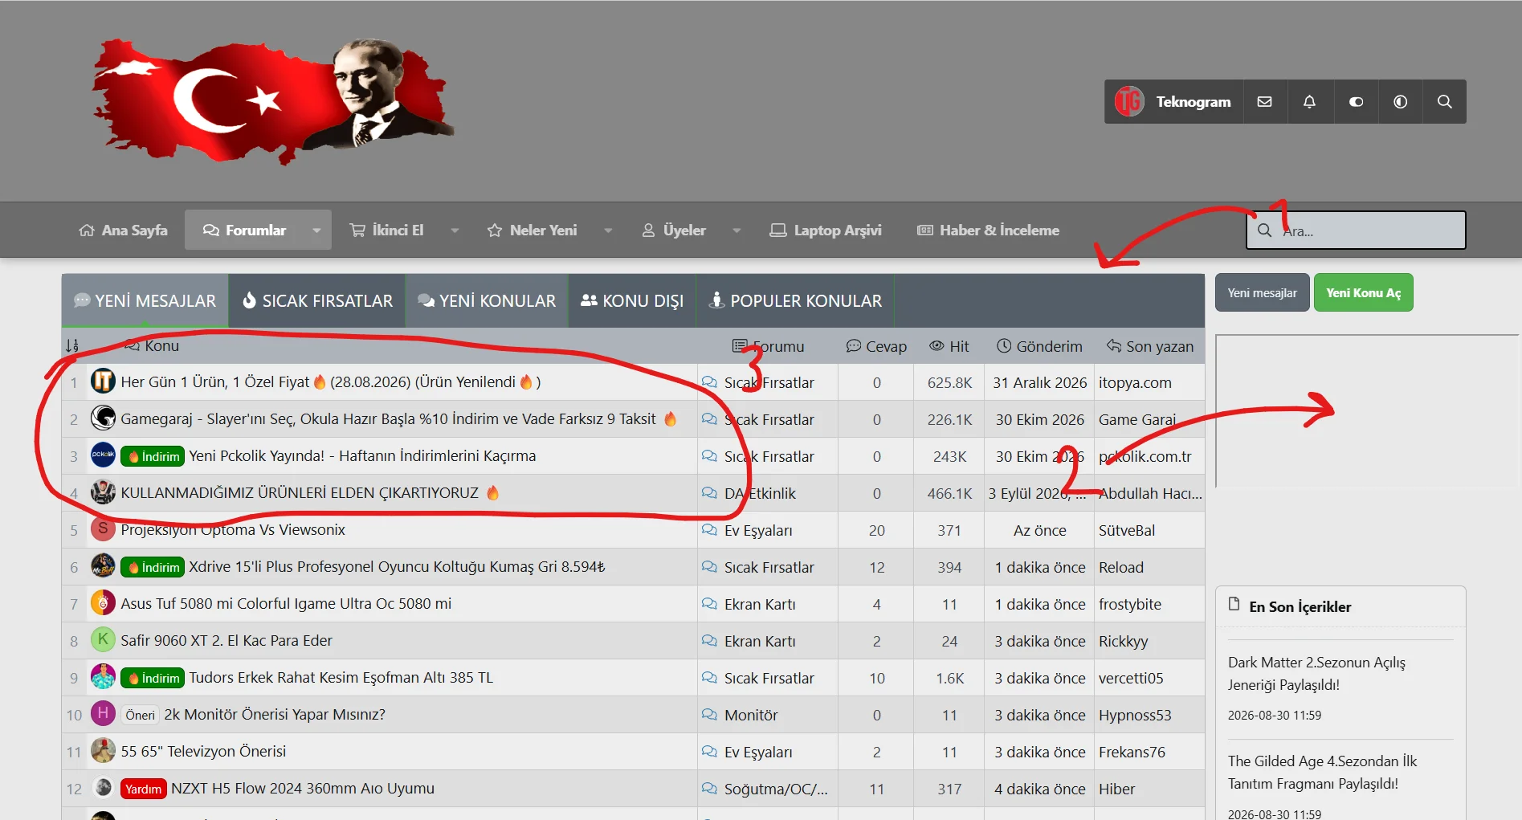1522x820 pixels.
Task: Click avatar beside Tudors Eşofman topic
Action: [103, 676]
